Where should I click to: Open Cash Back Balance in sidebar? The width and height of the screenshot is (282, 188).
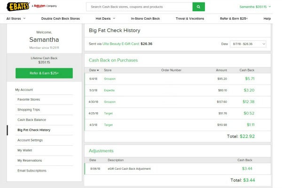[x=31, y=120]
